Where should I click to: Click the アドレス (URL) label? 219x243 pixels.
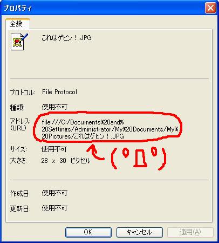coord(20,124)
